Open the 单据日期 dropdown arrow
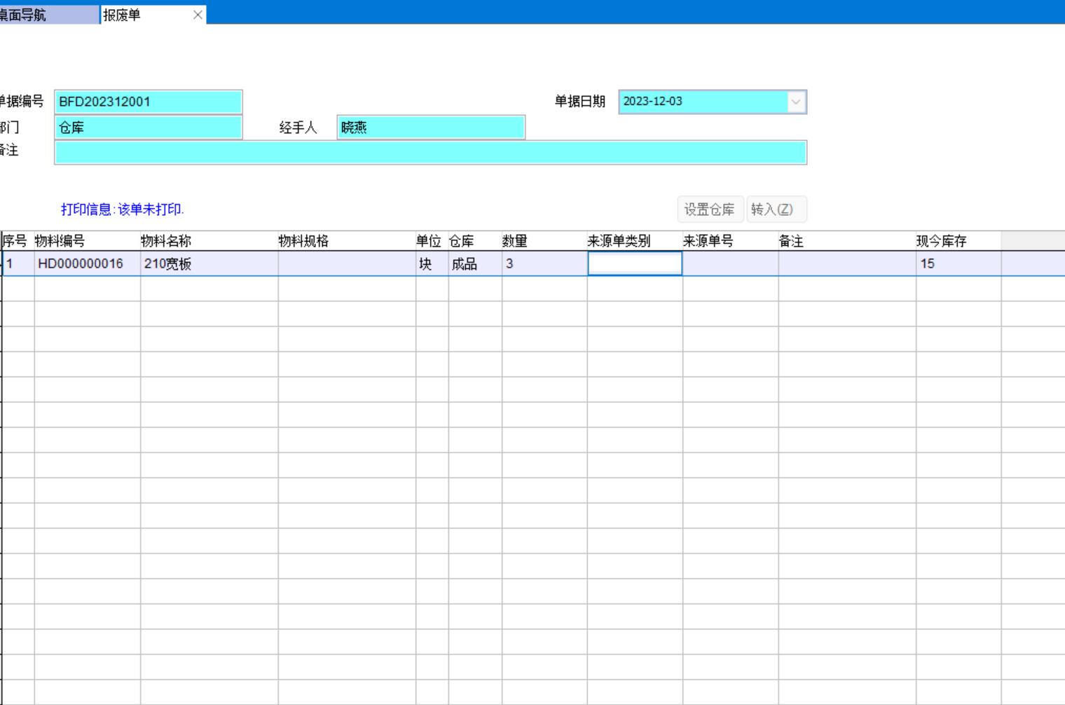Screen dimensions: 1065x705 tap(796, 102)
